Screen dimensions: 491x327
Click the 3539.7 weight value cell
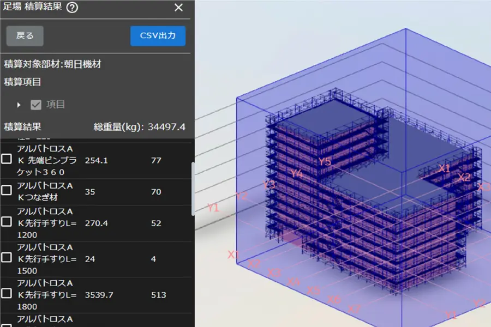click(98, 295)
